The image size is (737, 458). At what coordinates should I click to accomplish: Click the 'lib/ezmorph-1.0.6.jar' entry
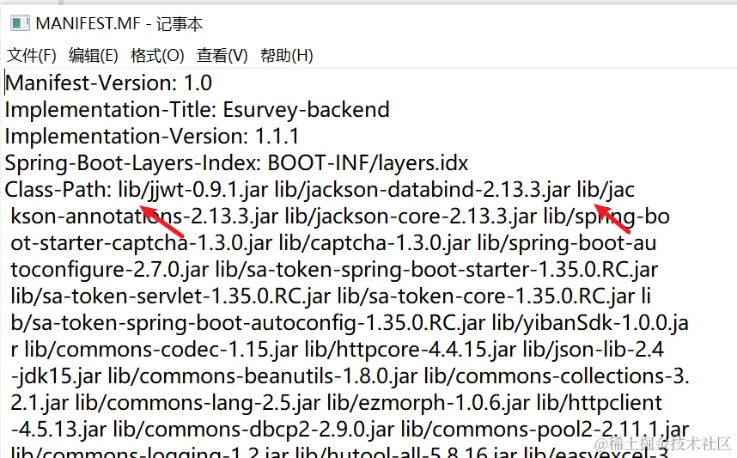click(x=429, y=404)
